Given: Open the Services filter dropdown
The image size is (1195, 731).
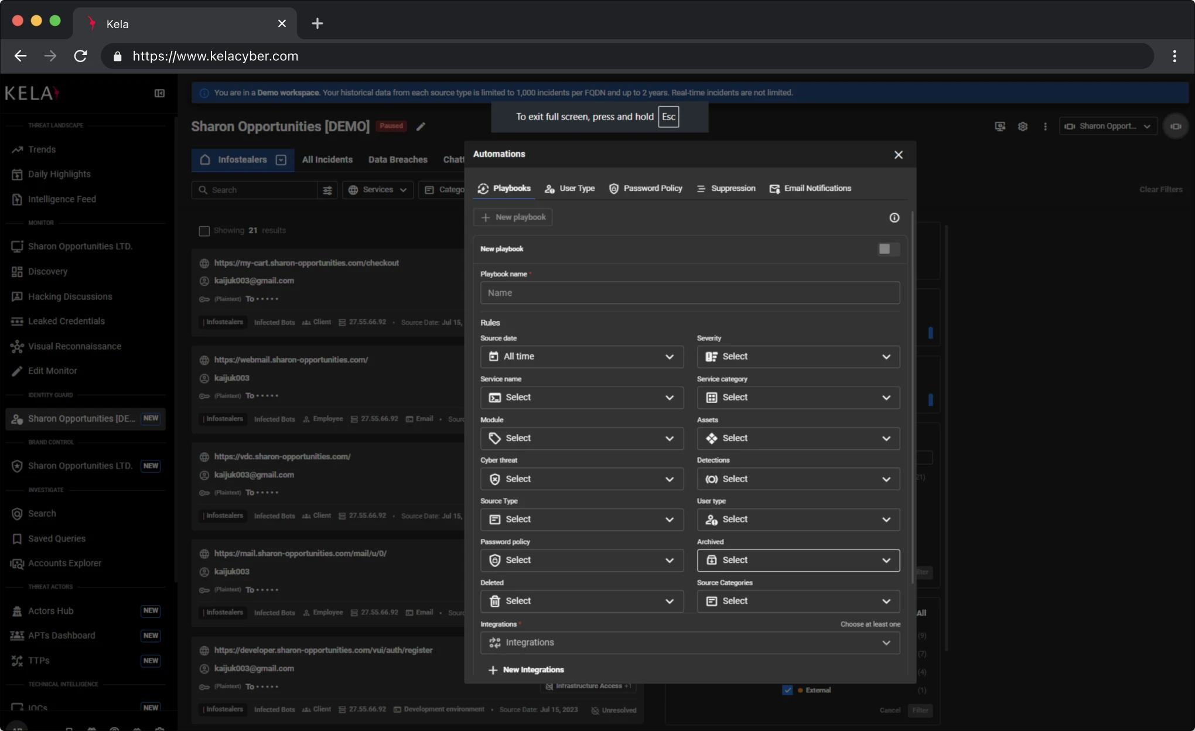Looking at the screenshot, I should 378,190.
